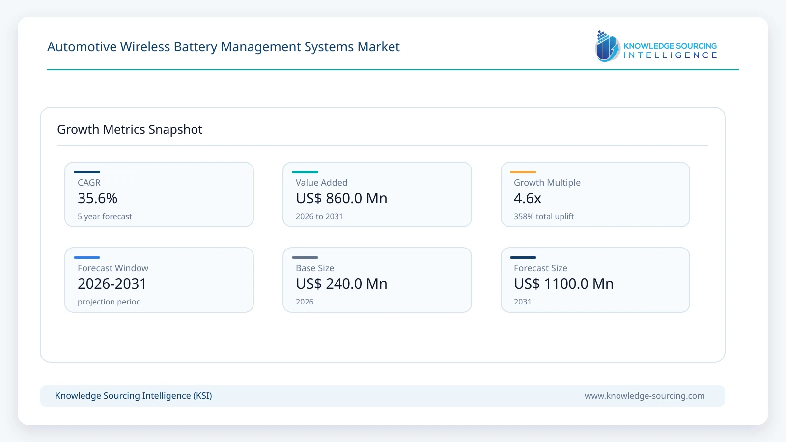Select the Forecast Size figure US$ 1100.0 Mn
Viewport: 786px width, 442px height.
(563, 284)
